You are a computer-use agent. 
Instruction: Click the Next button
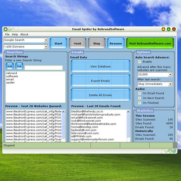tap(77, 43)
